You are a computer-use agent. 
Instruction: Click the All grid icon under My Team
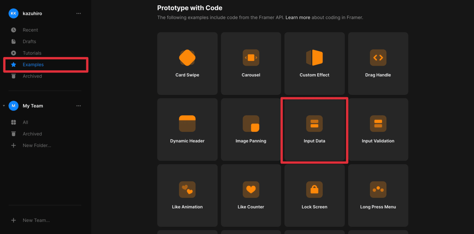pos(13,122)
